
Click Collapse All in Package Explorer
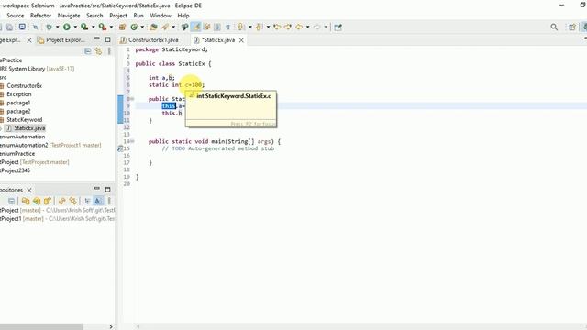coord(88,51)
